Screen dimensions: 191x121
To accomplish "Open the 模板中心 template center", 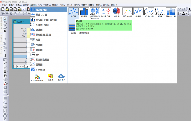I will (62, 77).
